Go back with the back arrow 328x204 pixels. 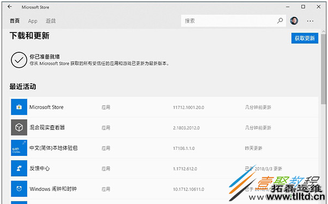(10, 6)
